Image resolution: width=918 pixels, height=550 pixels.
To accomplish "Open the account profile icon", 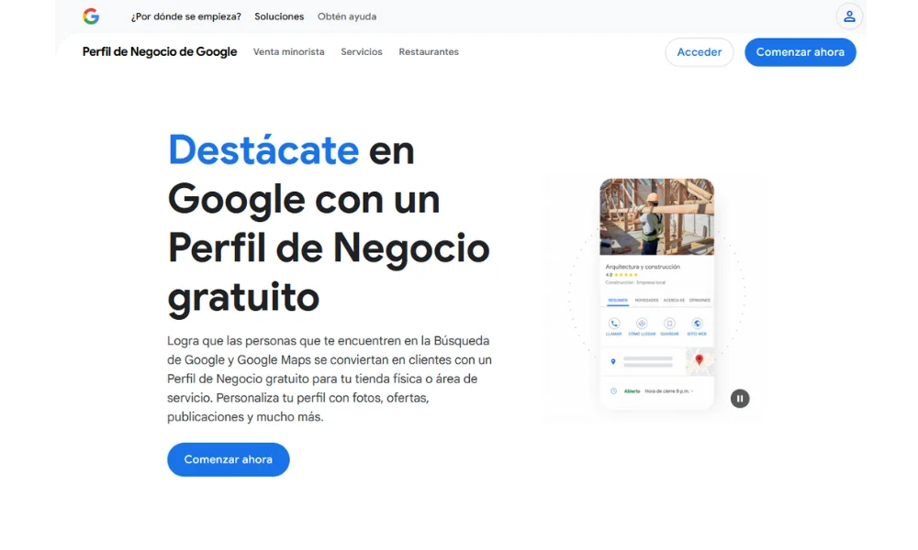I will tap(849, 16).
